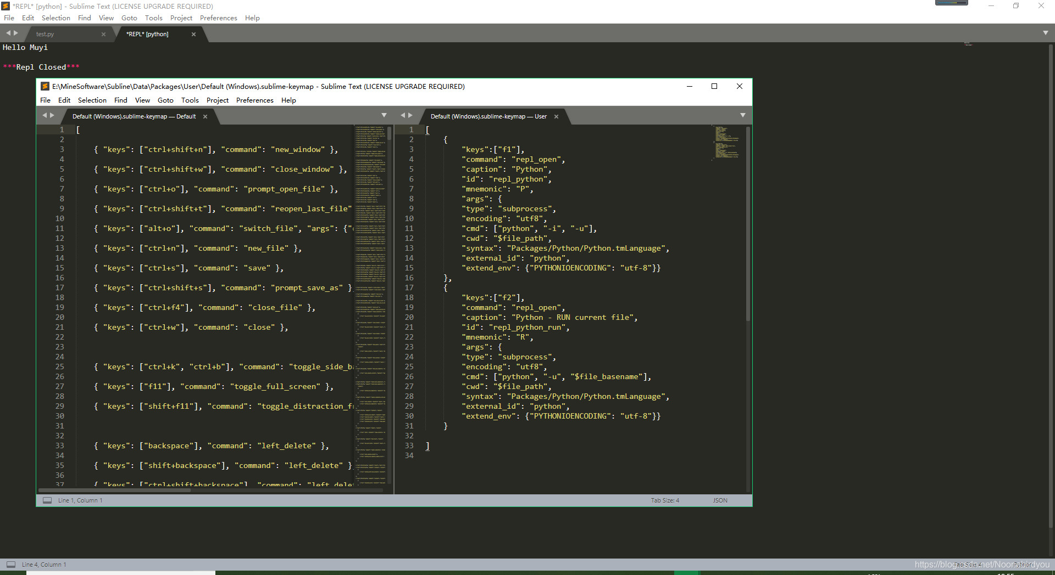
Task: Open View menu in REPL window
Action: pos(106,18)
